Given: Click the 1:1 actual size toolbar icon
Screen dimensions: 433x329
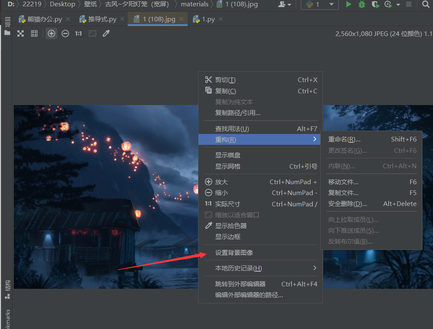Looking at the screenshot, I should point(78,33).
